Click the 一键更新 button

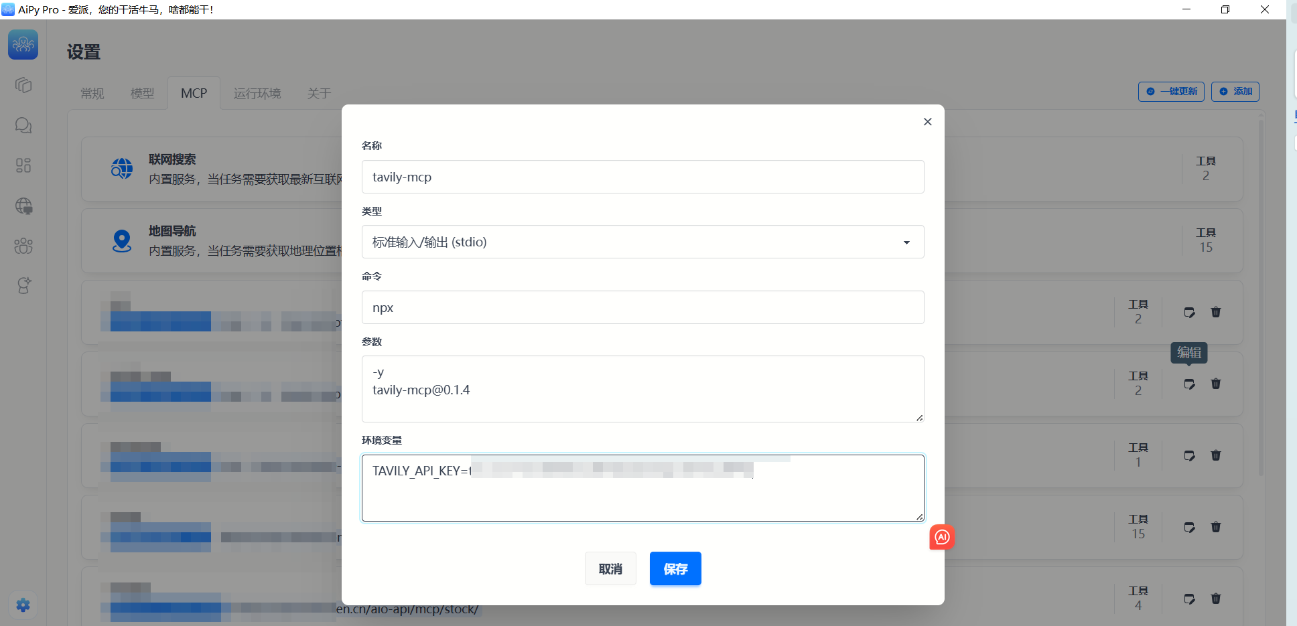1171,92
